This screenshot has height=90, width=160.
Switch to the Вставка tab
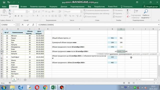(23, 6)
